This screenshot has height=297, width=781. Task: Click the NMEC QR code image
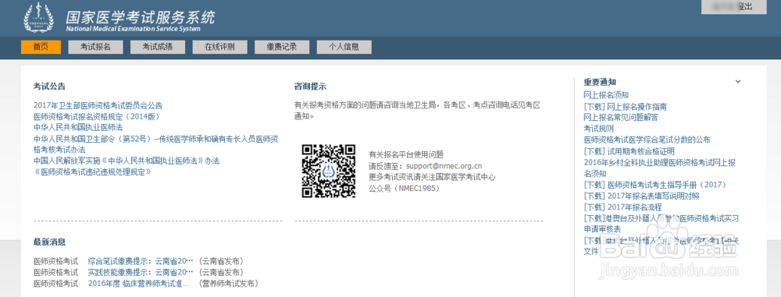[328, 171]
